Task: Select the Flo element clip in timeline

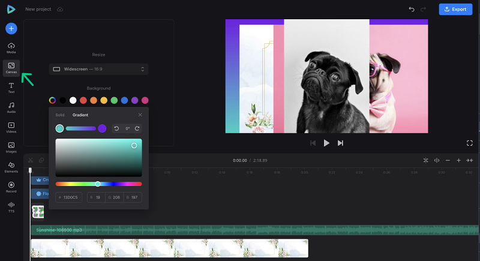Action: (x=40, y=194)
